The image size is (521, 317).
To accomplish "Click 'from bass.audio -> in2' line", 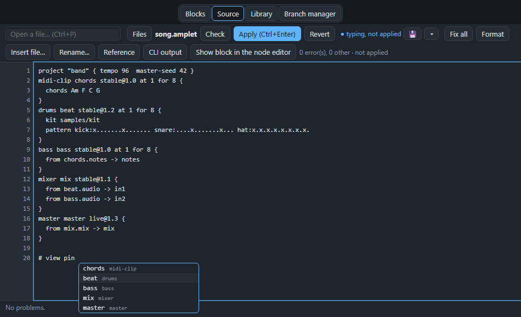I will [86, 199].
